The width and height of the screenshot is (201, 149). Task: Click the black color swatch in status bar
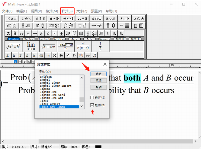coord(98,147)
